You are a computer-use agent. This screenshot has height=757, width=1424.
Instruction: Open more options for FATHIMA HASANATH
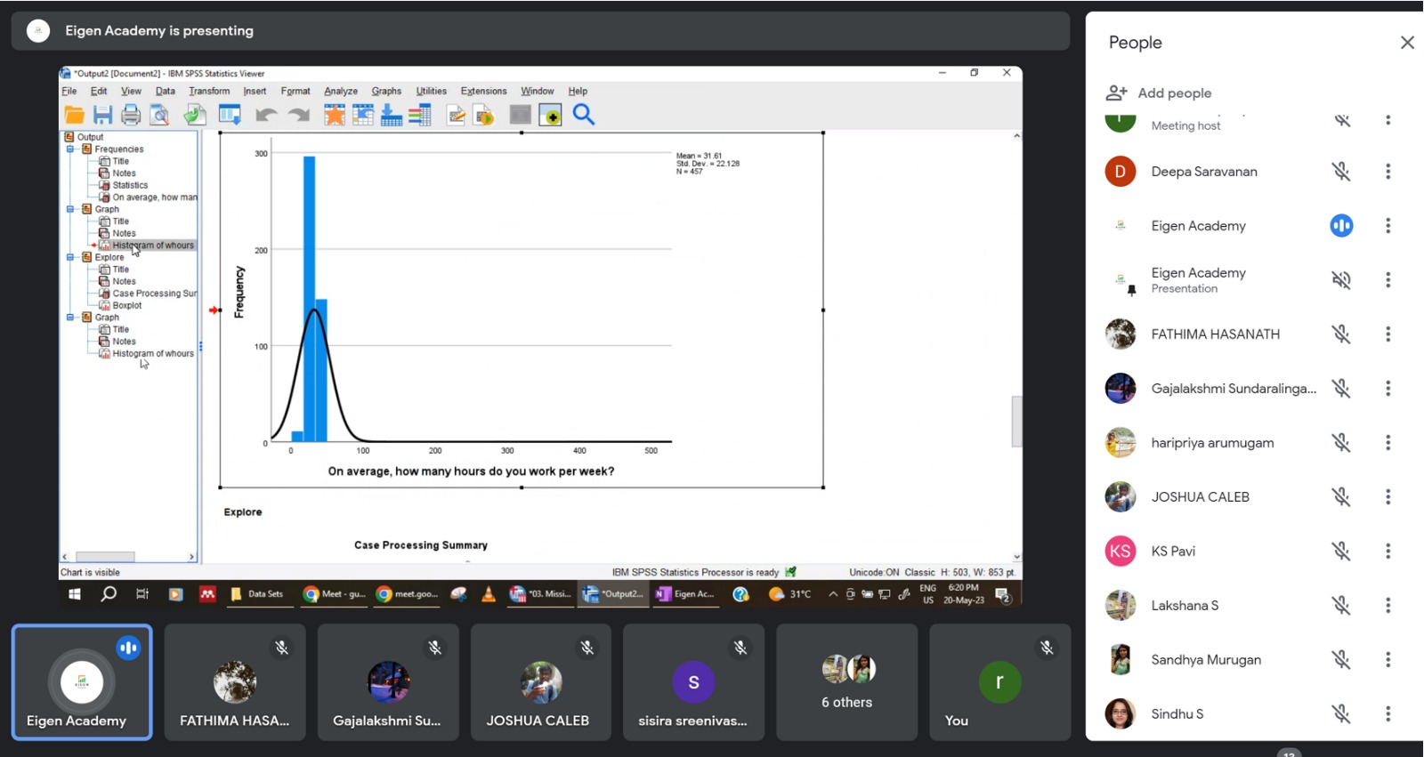pos(1388,334)
